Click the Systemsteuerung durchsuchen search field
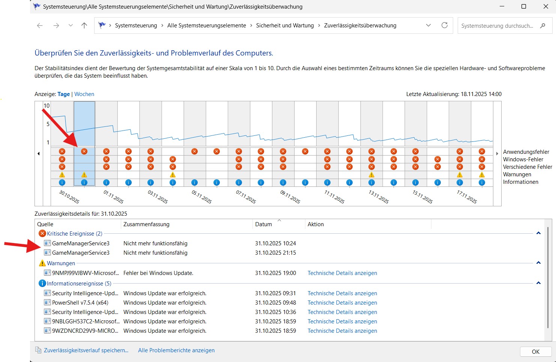 [497, 26]
